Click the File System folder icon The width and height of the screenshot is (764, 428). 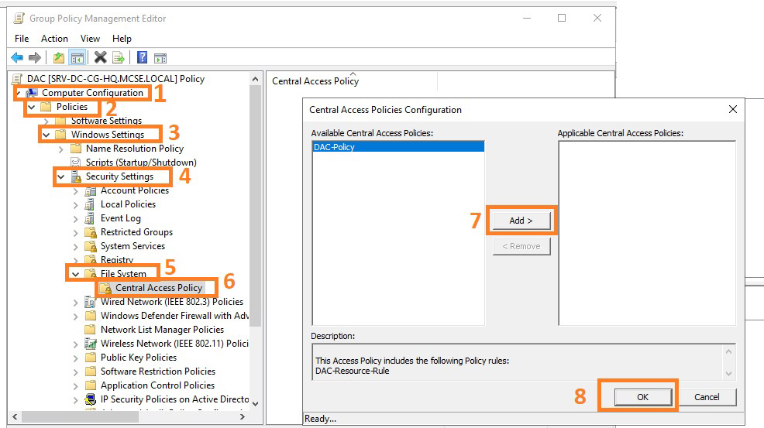(x=90, y=274)
